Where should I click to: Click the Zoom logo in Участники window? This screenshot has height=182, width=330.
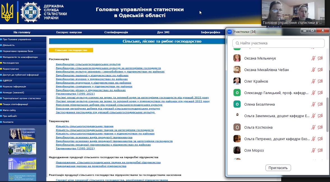[x=229, y=32]
